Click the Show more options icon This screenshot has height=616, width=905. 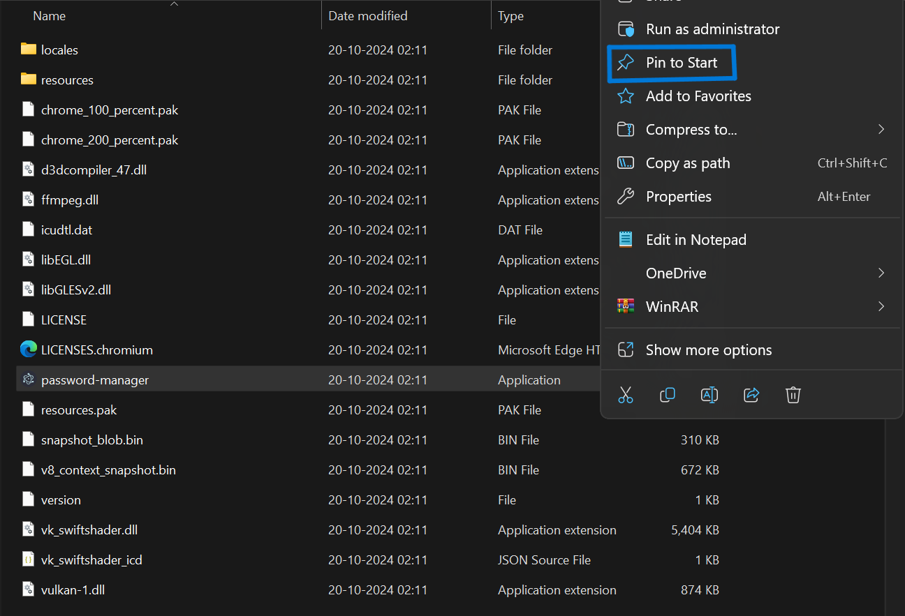pyautogui.click(x=626, y=350)
